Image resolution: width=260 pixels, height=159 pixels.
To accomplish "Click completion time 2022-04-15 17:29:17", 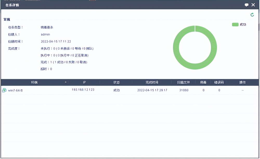I will [152, 90].
